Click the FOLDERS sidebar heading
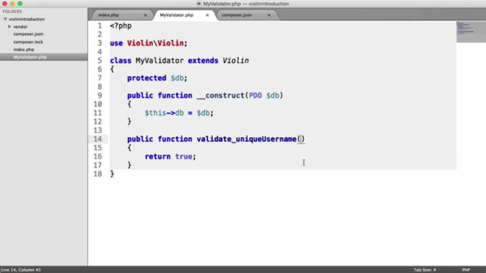Viewport: 486px width, 273px height. [12, 11]
